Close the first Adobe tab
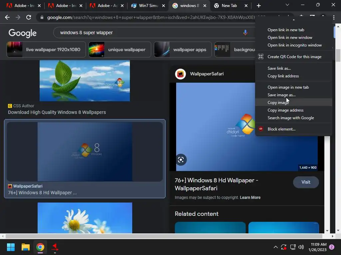341x255 pixels. coord(39,6)
